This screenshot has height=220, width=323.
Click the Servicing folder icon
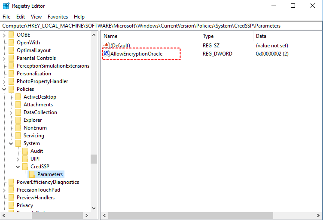[x=18, y=136]
